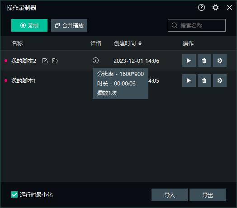Viewport: 237px width, 208px height.
Task: Click the 合并播放 button
Action: pos(69,25)
